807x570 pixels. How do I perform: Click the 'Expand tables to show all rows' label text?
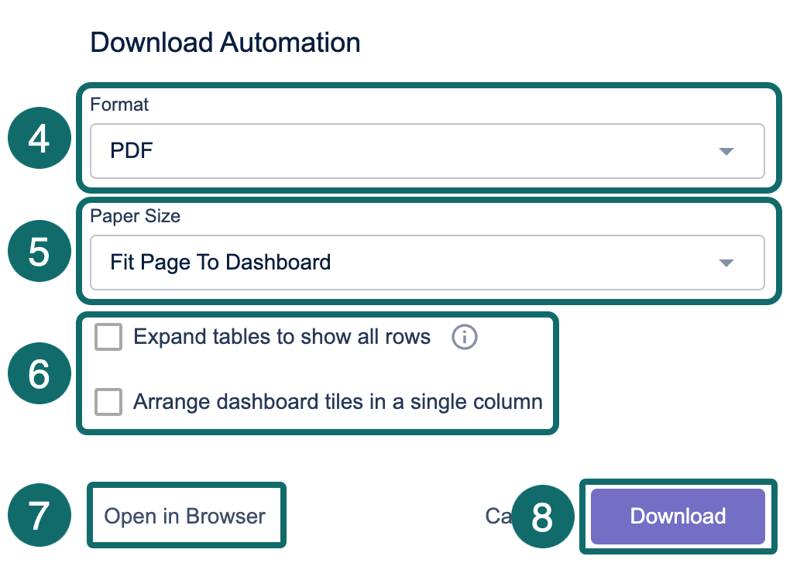[x=282, y=337]
